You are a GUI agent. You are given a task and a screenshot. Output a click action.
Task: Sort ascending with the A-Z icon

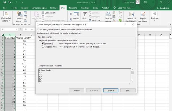click(x=71, y=14)
